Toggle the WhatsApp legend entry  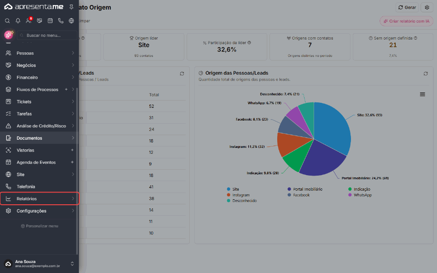point(360,195)
